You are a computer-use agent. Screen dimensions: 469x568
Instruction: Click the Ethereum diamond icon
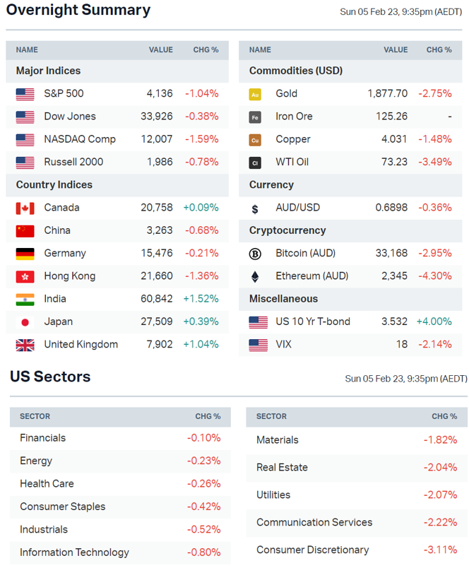(x=255, y=276)
